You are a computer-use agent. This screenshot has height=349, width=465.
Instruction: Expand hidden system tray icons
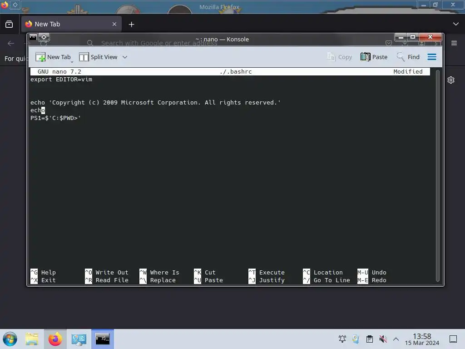[x=396, y=339]
